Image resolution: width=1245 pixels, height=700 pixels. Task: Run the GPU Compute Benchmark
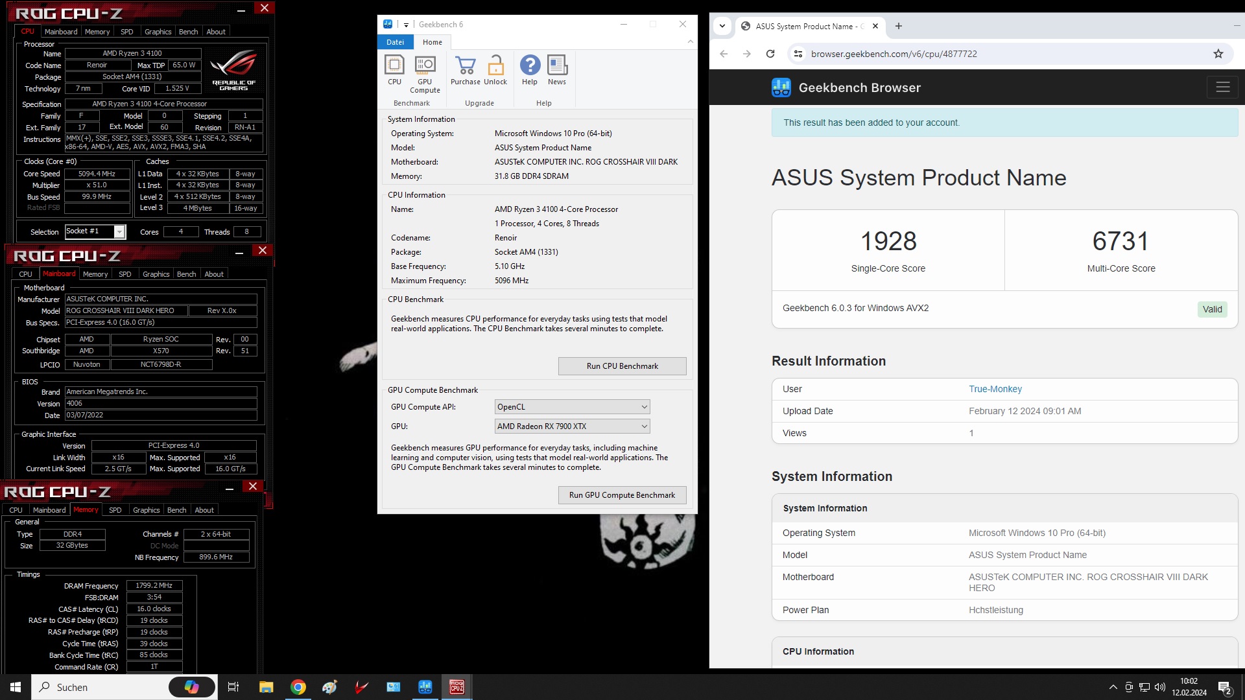[622, 495]
